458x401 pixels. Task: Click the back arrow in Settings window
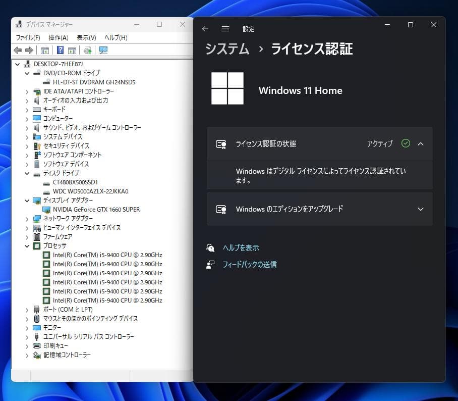click(205, 29)
